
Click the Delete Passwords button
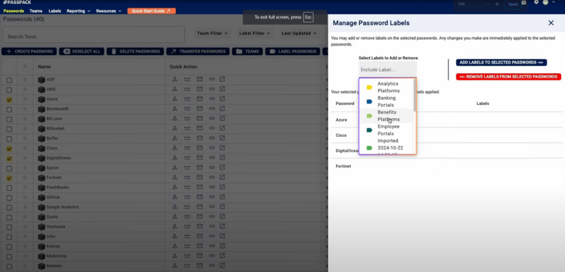(135, 51)
